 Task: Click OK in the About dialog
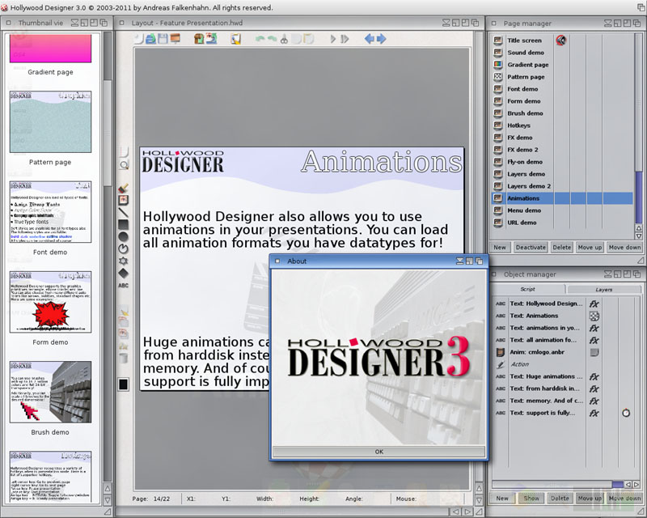click(x=379, y=452)
